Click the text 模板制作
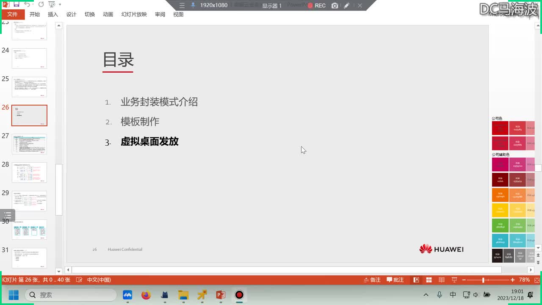This screenshot has height=305, width=542. [140, 122]
